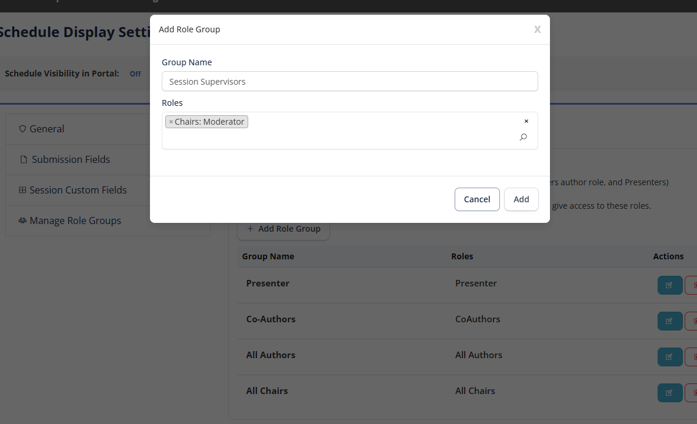Toggle Schedule Visibility in Portal Off switch
Viewport: 697px width, 424px height.
(x=135, y=74)
